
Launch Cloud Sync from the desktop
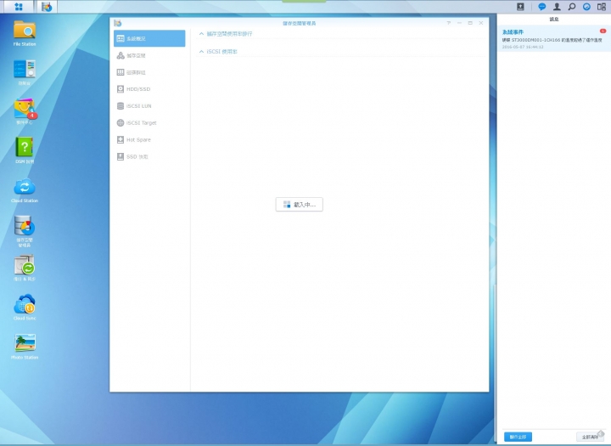(x=25, y=308)
